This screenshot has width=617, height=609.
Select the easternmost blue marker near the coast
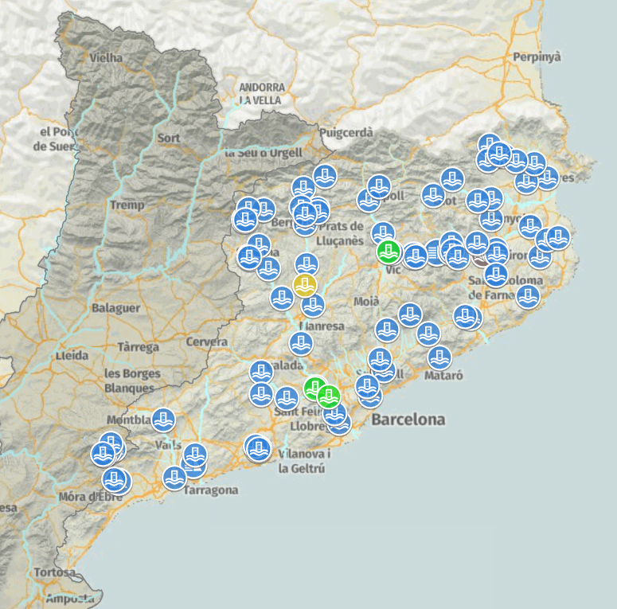click(x=558, y=237)
